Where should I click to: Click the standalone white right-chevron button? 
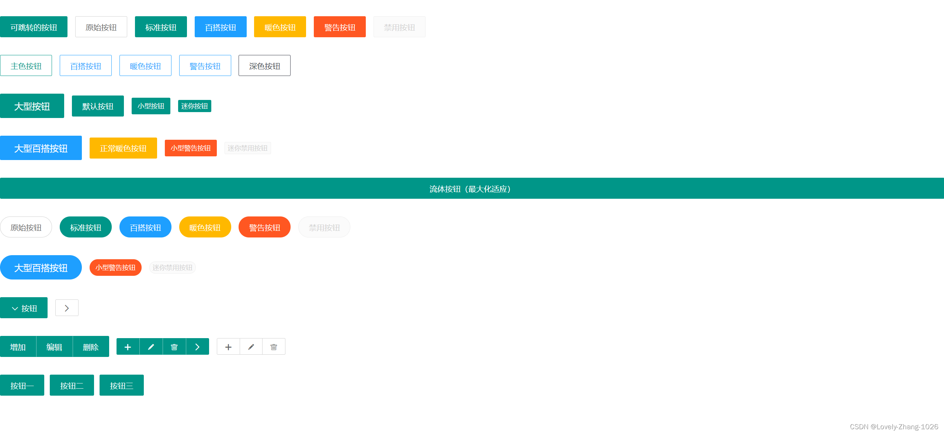click(67, 308)
